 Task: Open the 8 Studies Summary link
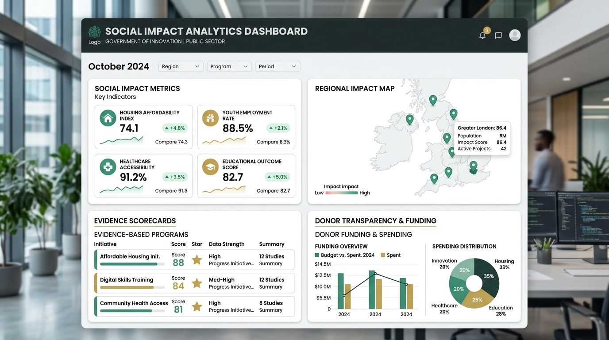(x=271, y=306)
